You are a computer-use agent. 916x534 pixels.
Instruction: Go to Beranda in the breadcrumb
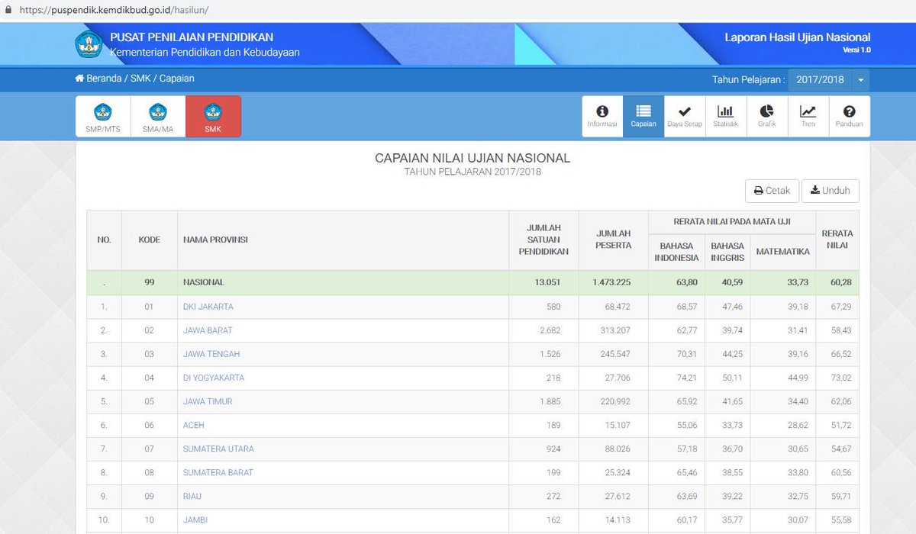point(98,79)
